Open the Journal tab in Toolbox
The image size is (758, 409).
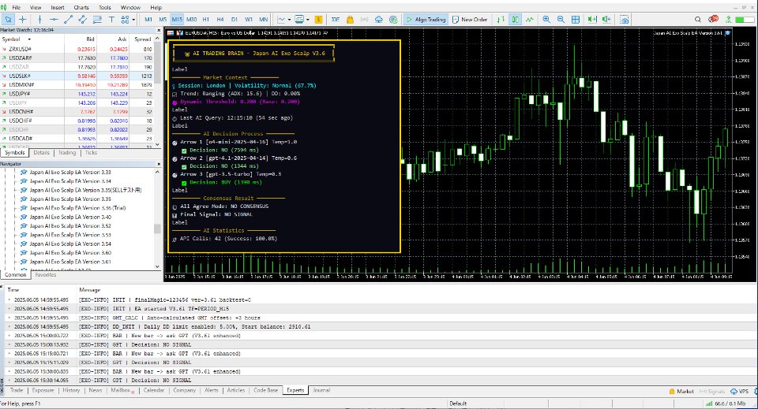[x=321, y=390]
